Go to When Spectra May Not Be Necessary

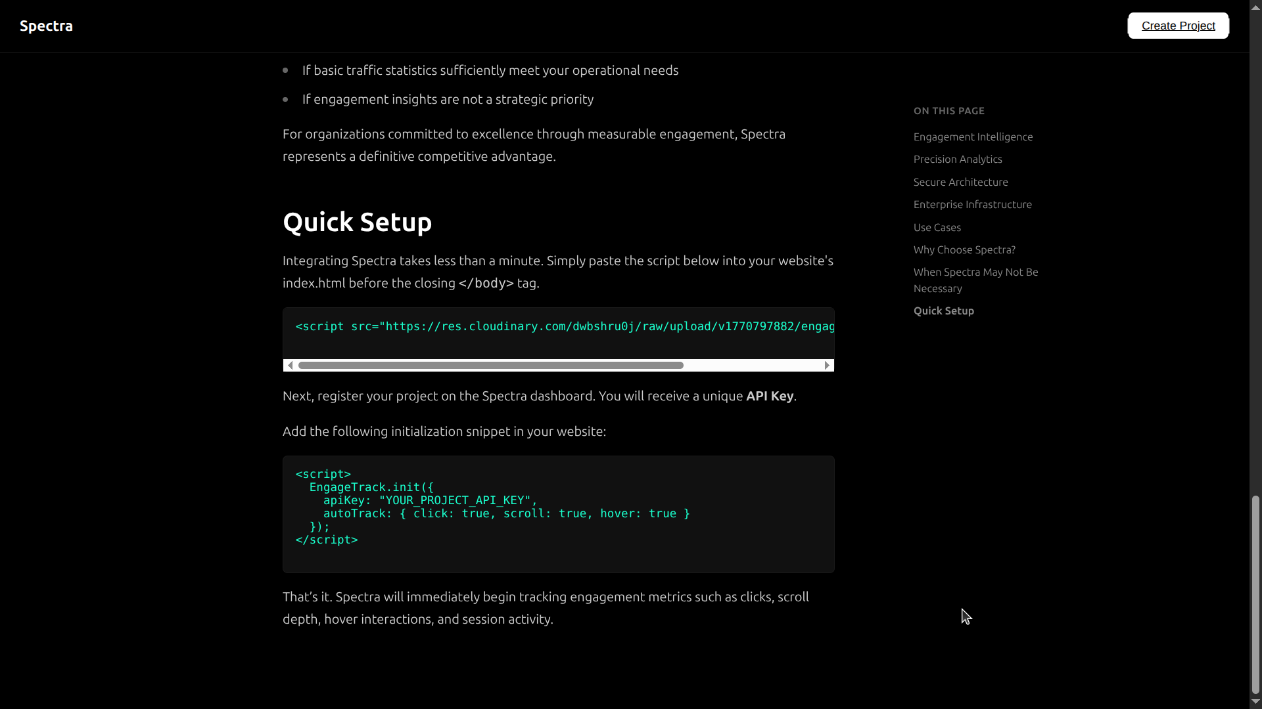(x=975, y=280)
